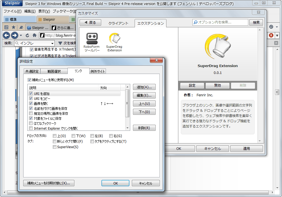282x197 pixels.
Task: Check the 左(B) drop direction
Action: coord(92,136)
